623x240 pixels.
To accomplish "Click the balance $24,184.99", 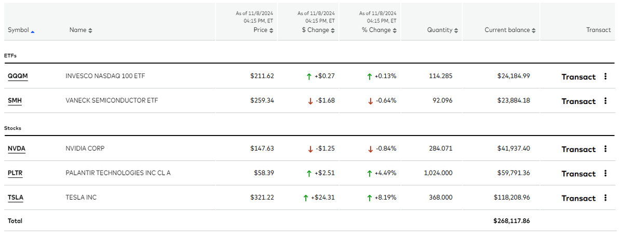I will coord(513,76).
